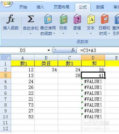Switch to the 插入 (Insert) tab
The width and height of the screenshot is (119, 134).
pyautogui.click(x=40, y=7)
